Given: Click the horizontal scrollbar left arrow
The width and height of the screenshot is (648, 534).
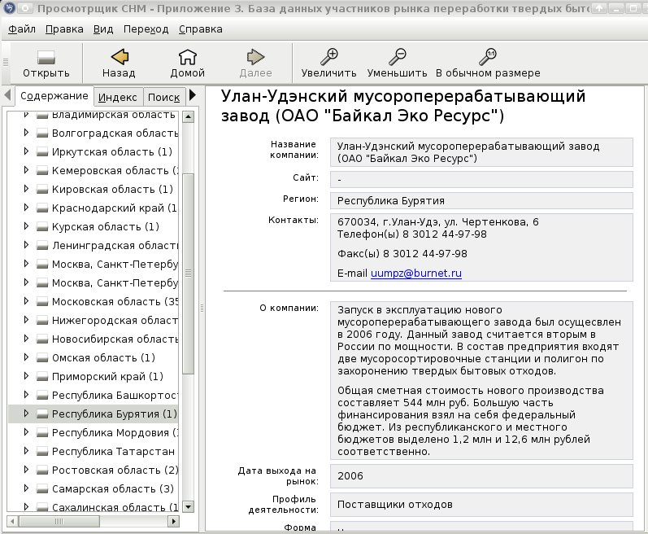Looking at the screenshot, I should pos(12,522).
